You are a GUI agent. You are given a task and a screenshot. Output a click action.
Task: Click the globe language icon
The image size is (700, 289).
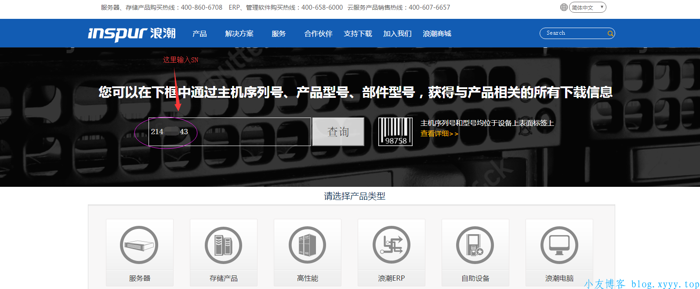pyautogui.click(x=564, y=7)
